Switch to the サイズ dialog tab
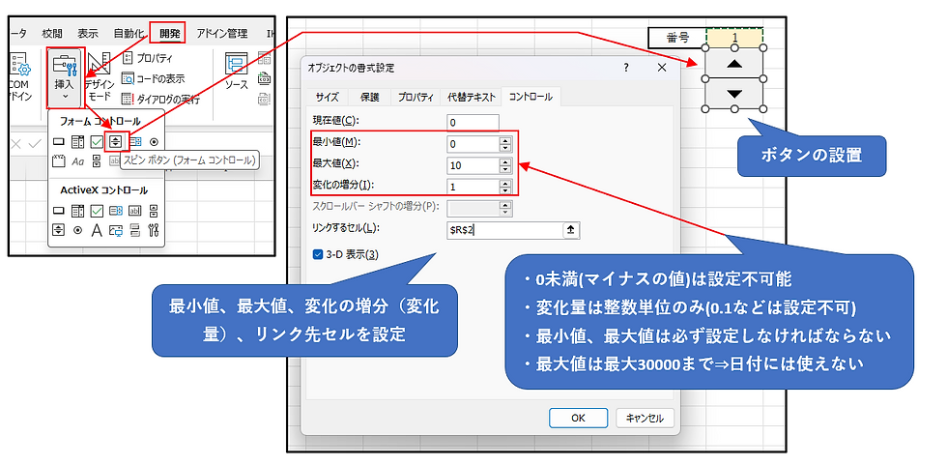 point(328,97)
